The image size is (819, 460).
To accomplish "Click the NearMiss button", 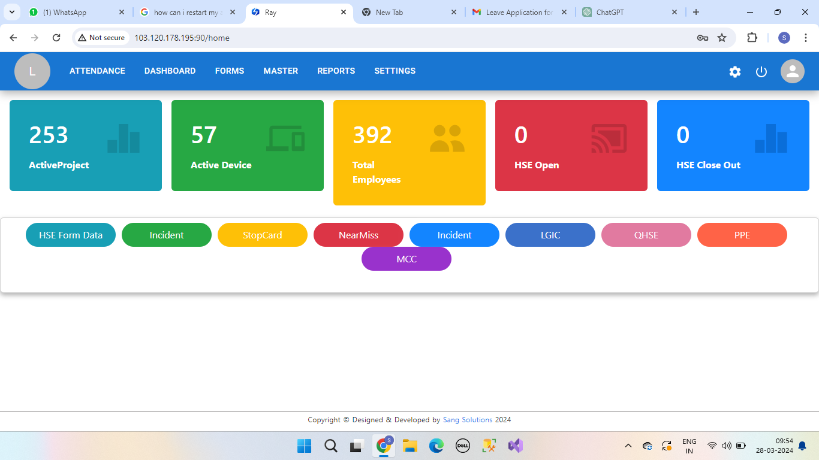I will [359, 235].
